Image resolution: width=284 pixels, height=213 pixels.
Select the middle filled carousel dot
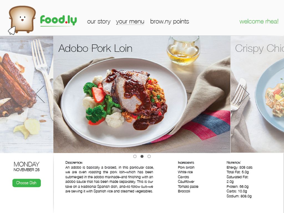[x=142, y=156]
